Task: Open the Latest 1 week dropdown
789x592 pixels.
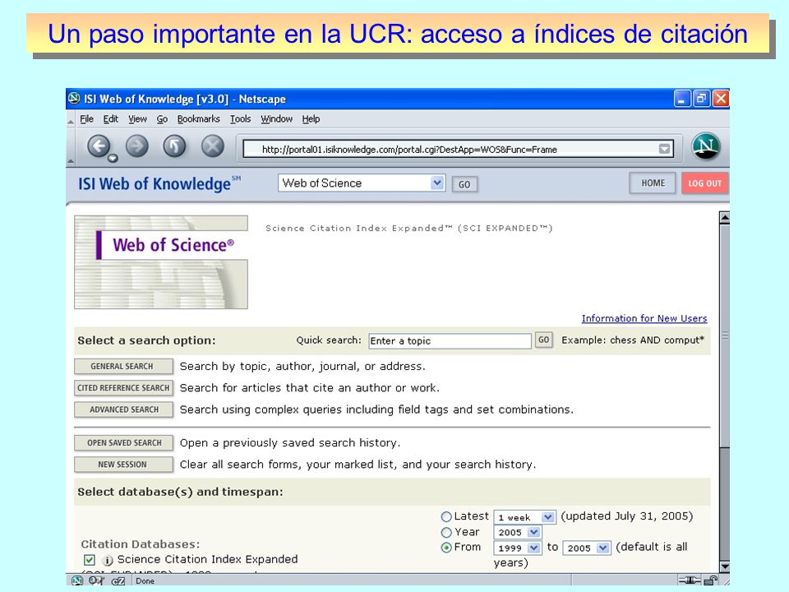Action: click(x=525, y=517)
